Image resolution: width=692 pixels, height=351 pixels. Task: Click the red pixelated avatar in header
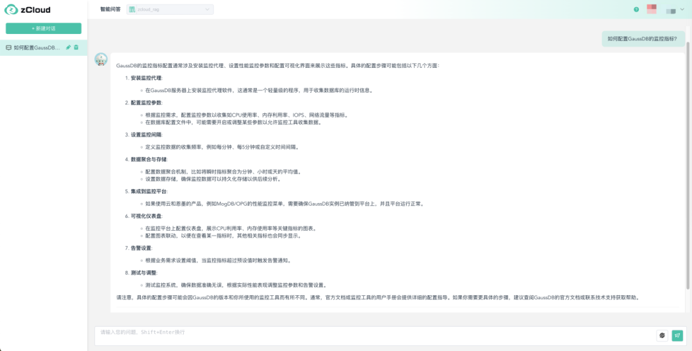coord(652,9)
